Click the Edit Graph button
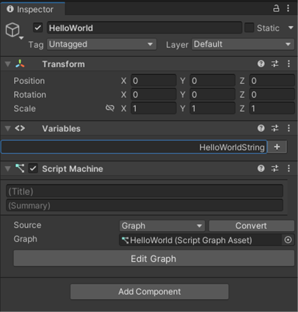 coord(154,259)
